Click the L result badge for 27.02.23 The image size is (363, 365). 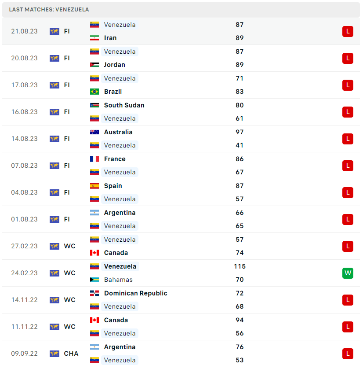348,246
